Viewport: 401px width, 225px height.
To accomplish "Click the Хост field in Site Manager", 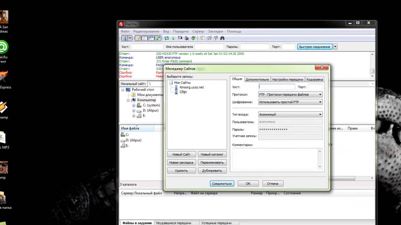I will [x=277, y=87].
